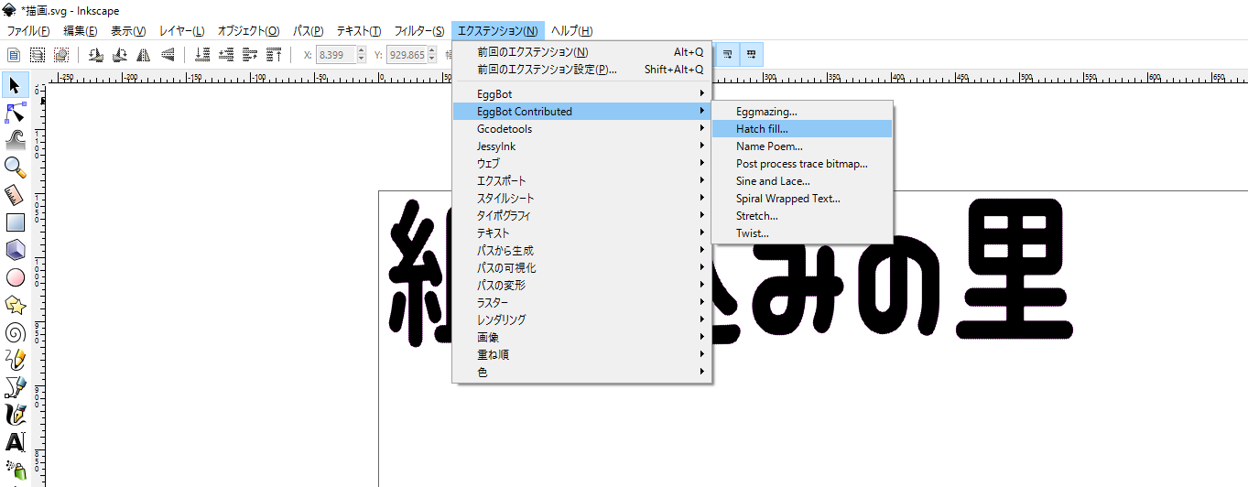Select the Calligraphy tool
This screenshot has height=487, width=1248.
(15, 414)
